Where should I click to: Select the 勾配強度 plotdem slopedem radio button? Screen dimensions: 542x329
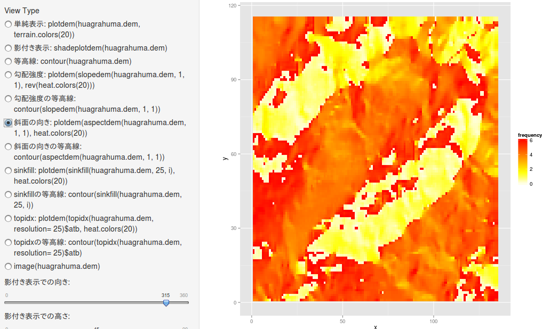[x=8, y=75]
